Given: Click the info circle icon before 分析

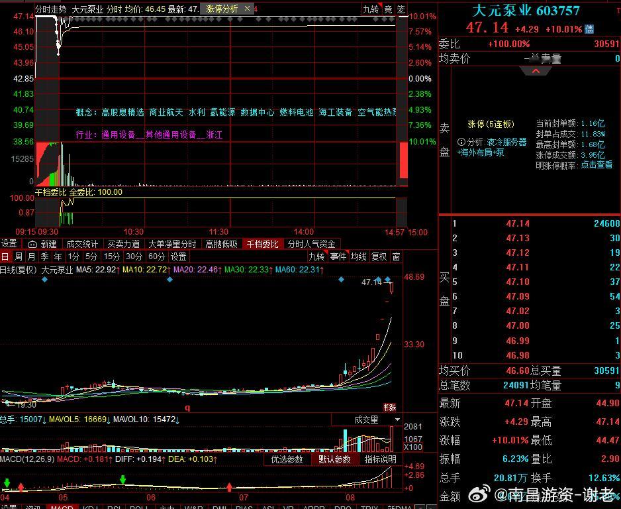Looking at the screenshot, I should pos(461,142).
